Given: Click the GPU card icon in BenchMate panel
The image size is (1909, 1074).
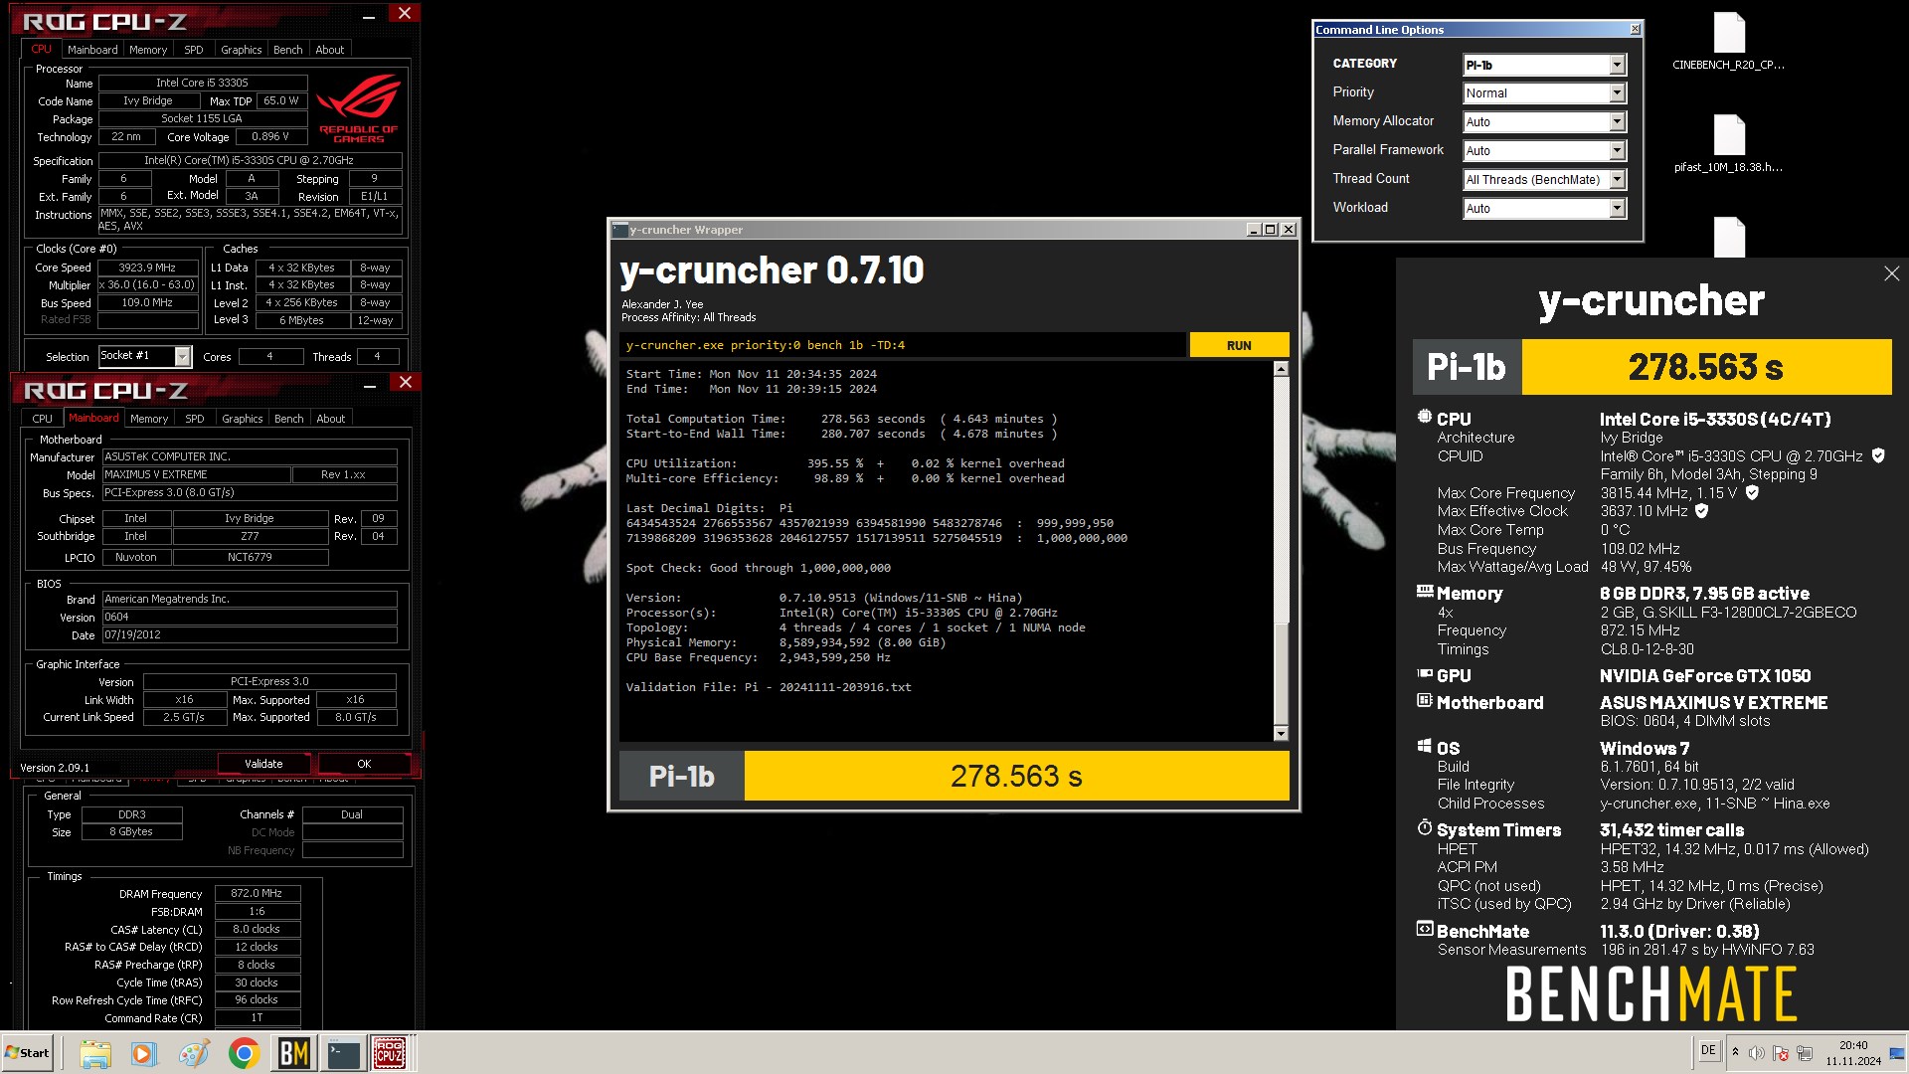Looking at the screenshot, I should click(x=1424, y=674).
